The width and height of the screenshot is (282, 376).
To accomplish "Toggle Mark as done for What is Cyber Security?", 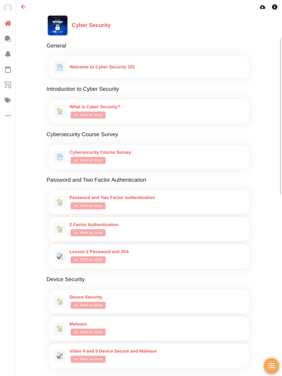I will pos(88,115).
